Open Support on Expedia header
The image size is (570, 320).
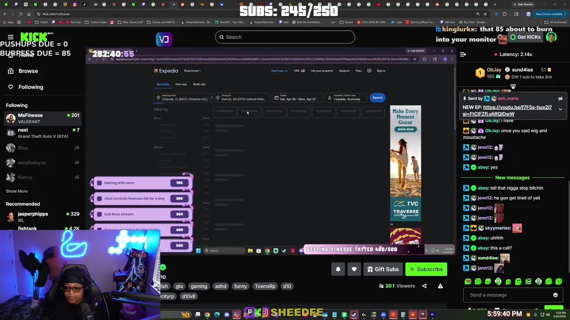(x=344, y=71)
